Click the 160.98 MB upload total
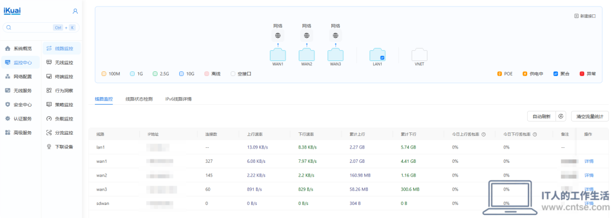 pos(360,175)
